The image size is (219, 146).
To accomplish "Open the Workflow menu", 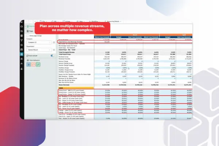I will point(95,22).
